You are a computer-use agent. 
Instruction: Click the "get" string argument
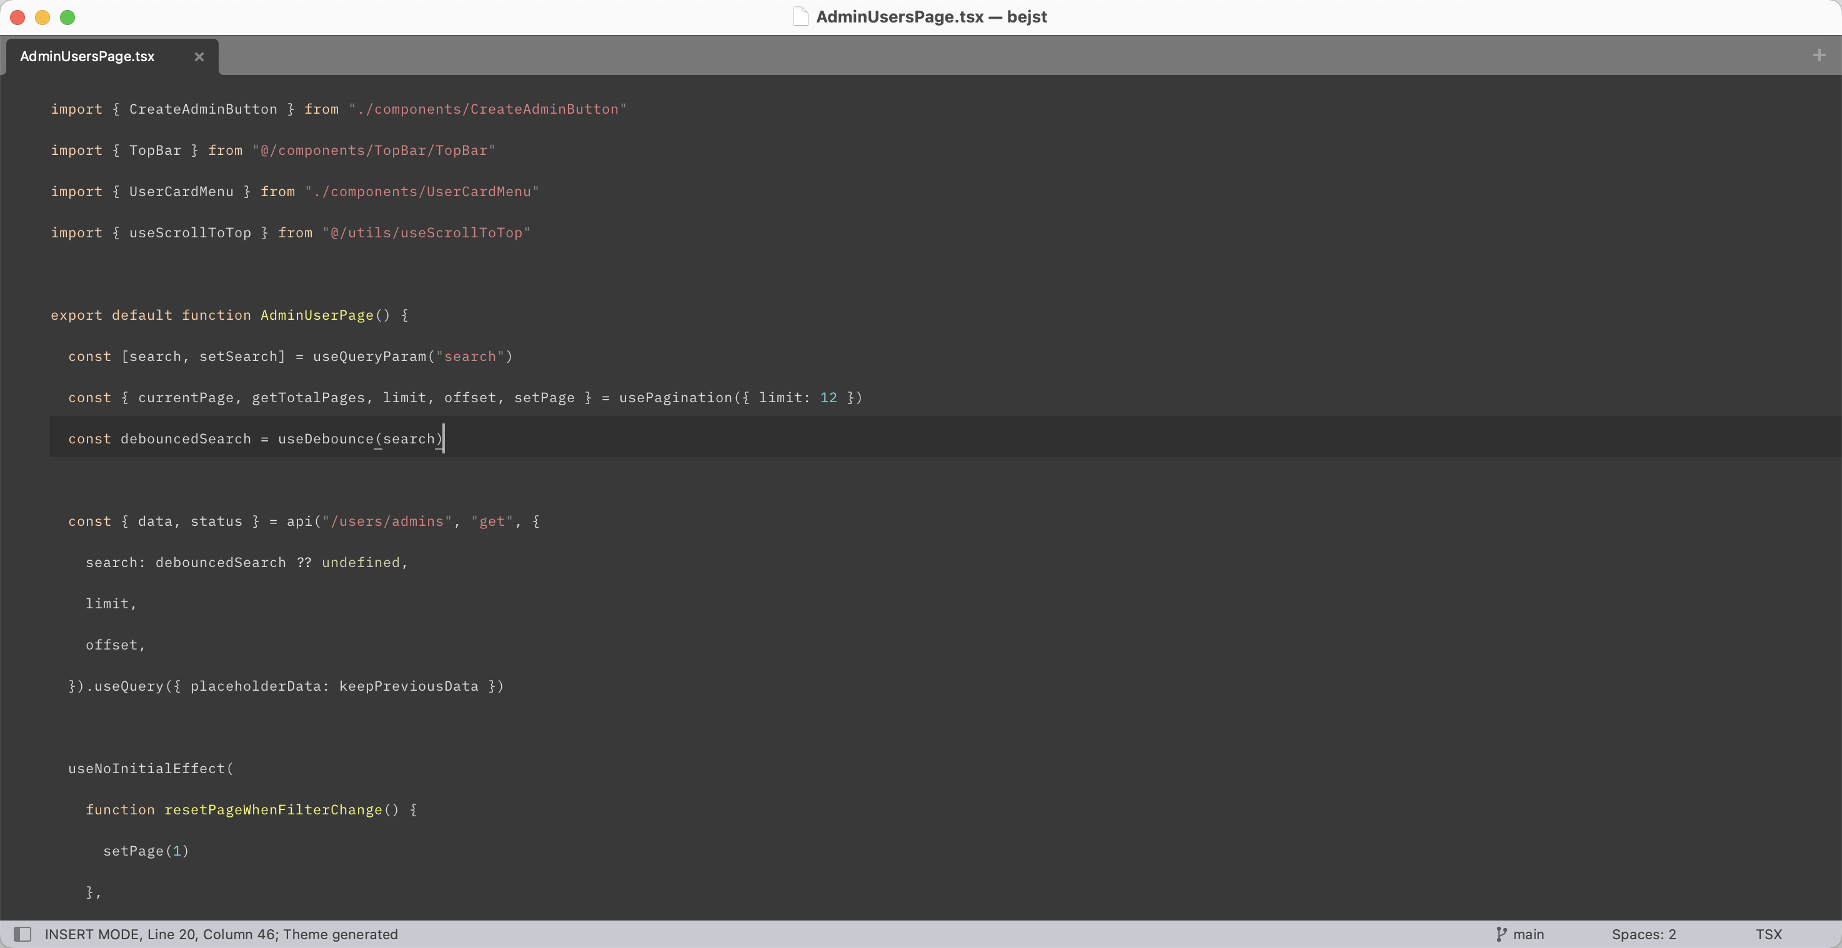coord(492,521)
